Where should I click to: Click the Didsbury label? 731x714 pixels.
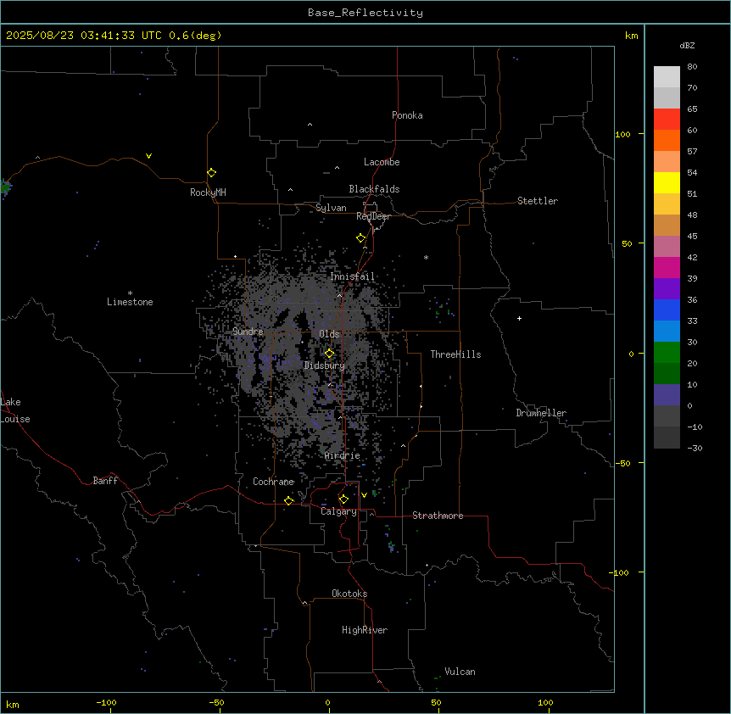325,365
